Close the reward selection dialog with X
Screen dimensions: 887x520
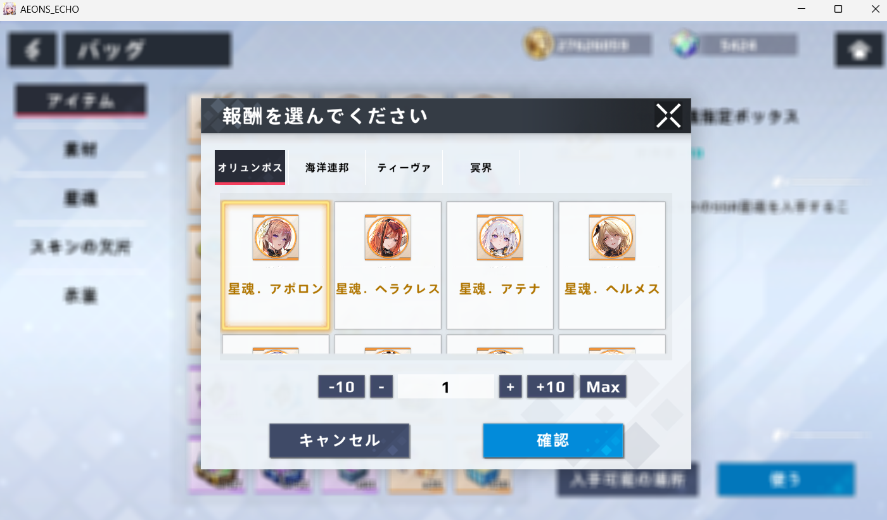tap(668, 116)
